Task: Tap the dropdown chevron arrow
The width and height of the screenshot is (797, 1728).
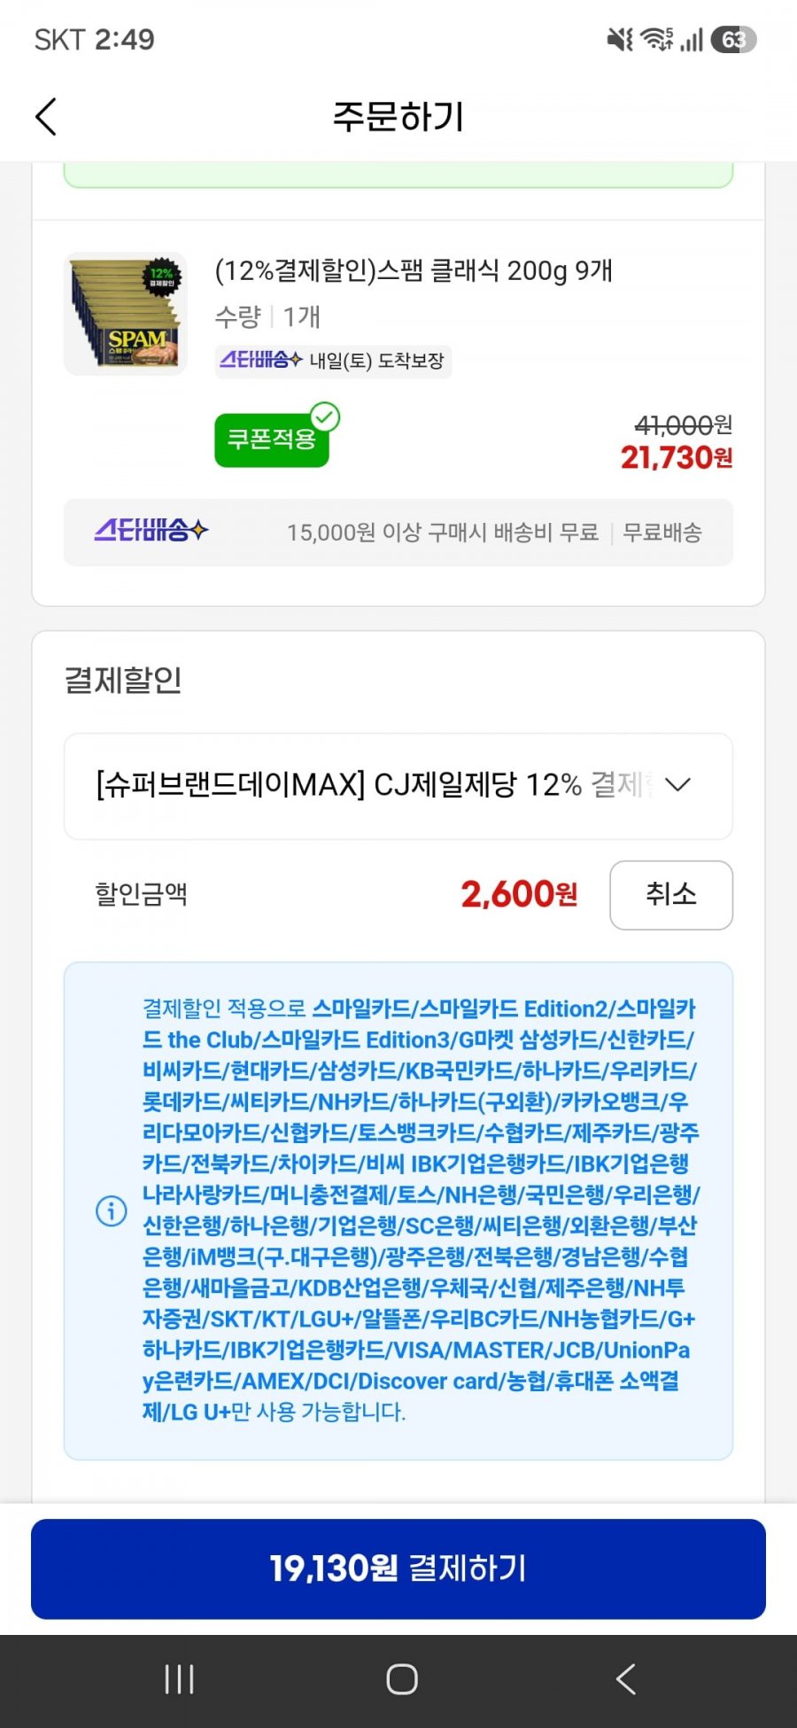Action: 677,785
